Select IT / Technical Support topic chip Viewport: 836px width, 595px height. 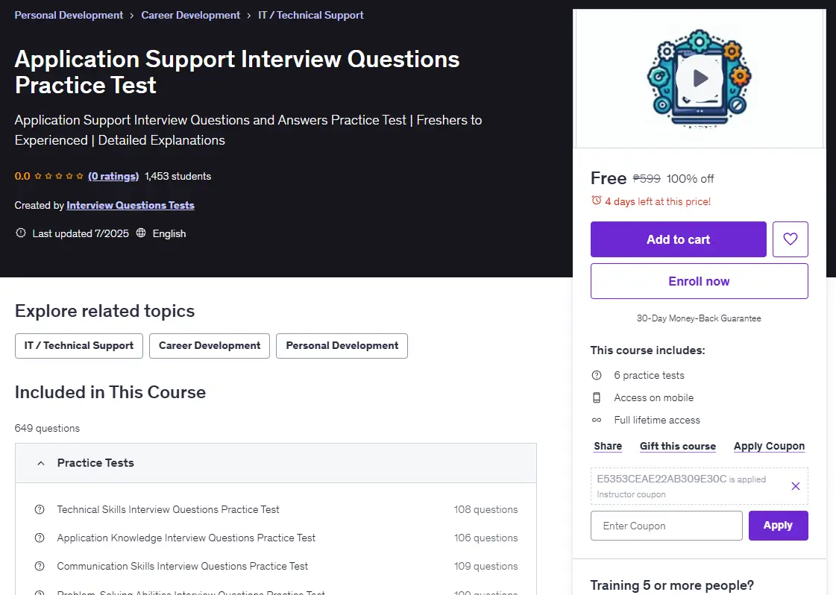[x=79, y=346]
